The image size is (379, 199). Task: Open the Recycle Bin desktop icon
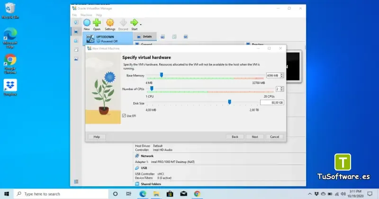point(10,10)
